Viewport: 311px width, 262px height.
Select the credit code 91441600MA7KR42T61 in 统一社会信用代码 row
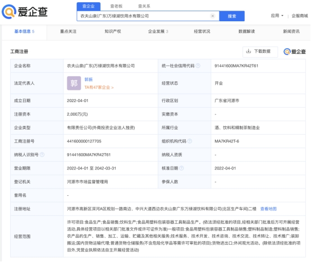pyautogui.click(x=236, y=66)
